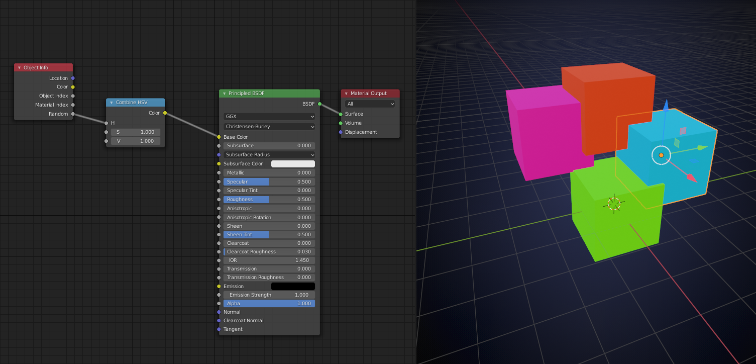Click the Material Index output socket
Viewport: 756px width, 364px height.
point(73,105)
